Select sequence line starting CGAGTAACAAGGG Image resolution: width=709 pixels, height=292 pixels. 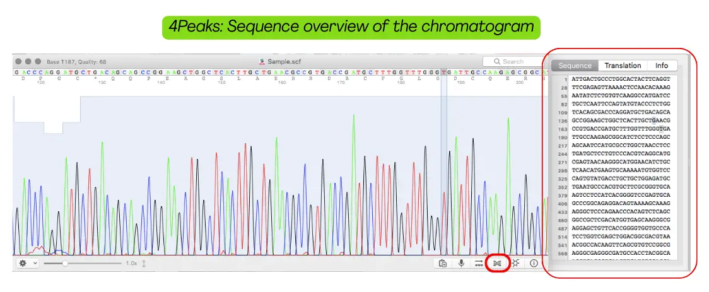click(621, 162)
